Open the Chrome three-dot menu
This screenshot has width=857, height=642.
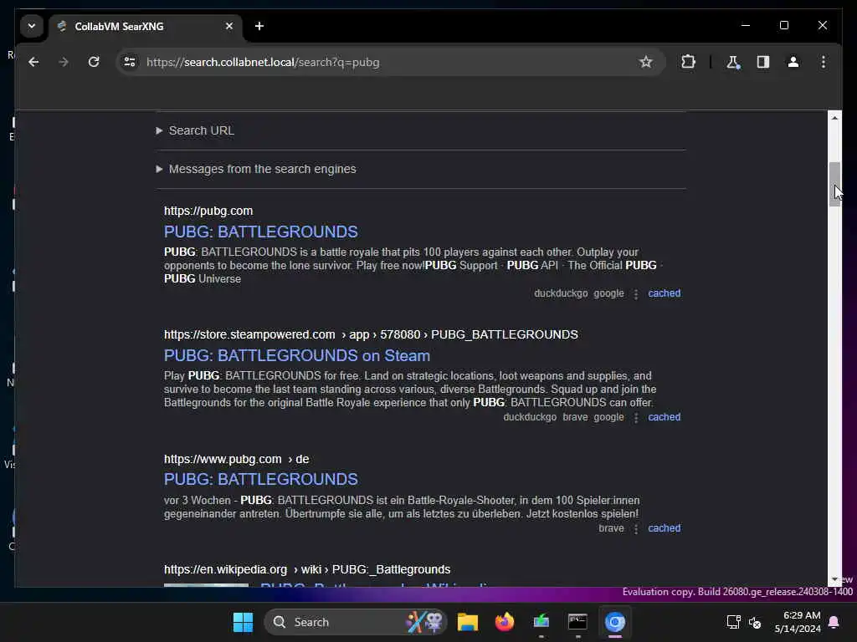tap(824, 62)
